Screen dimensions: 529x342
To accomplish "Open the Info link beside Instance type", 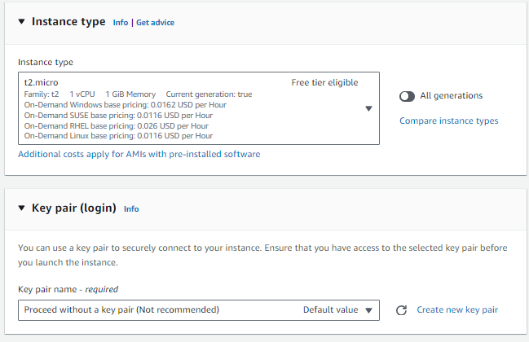I will coord(121,23).
